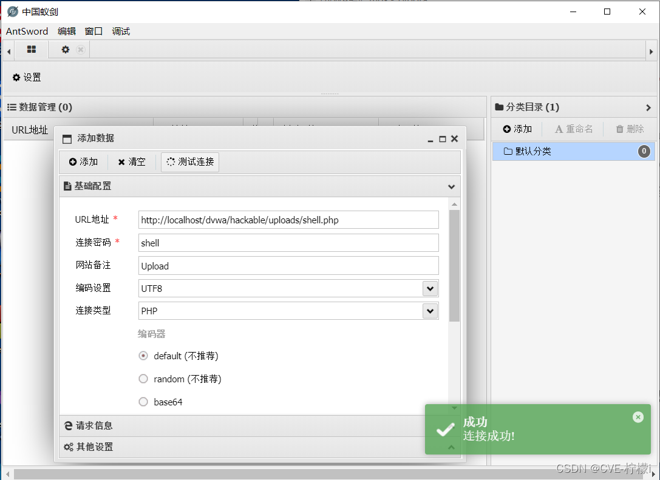Click the 默认分类 count badge
The image size is (660, 480).
pyautogui.click(x=644, y=152)
